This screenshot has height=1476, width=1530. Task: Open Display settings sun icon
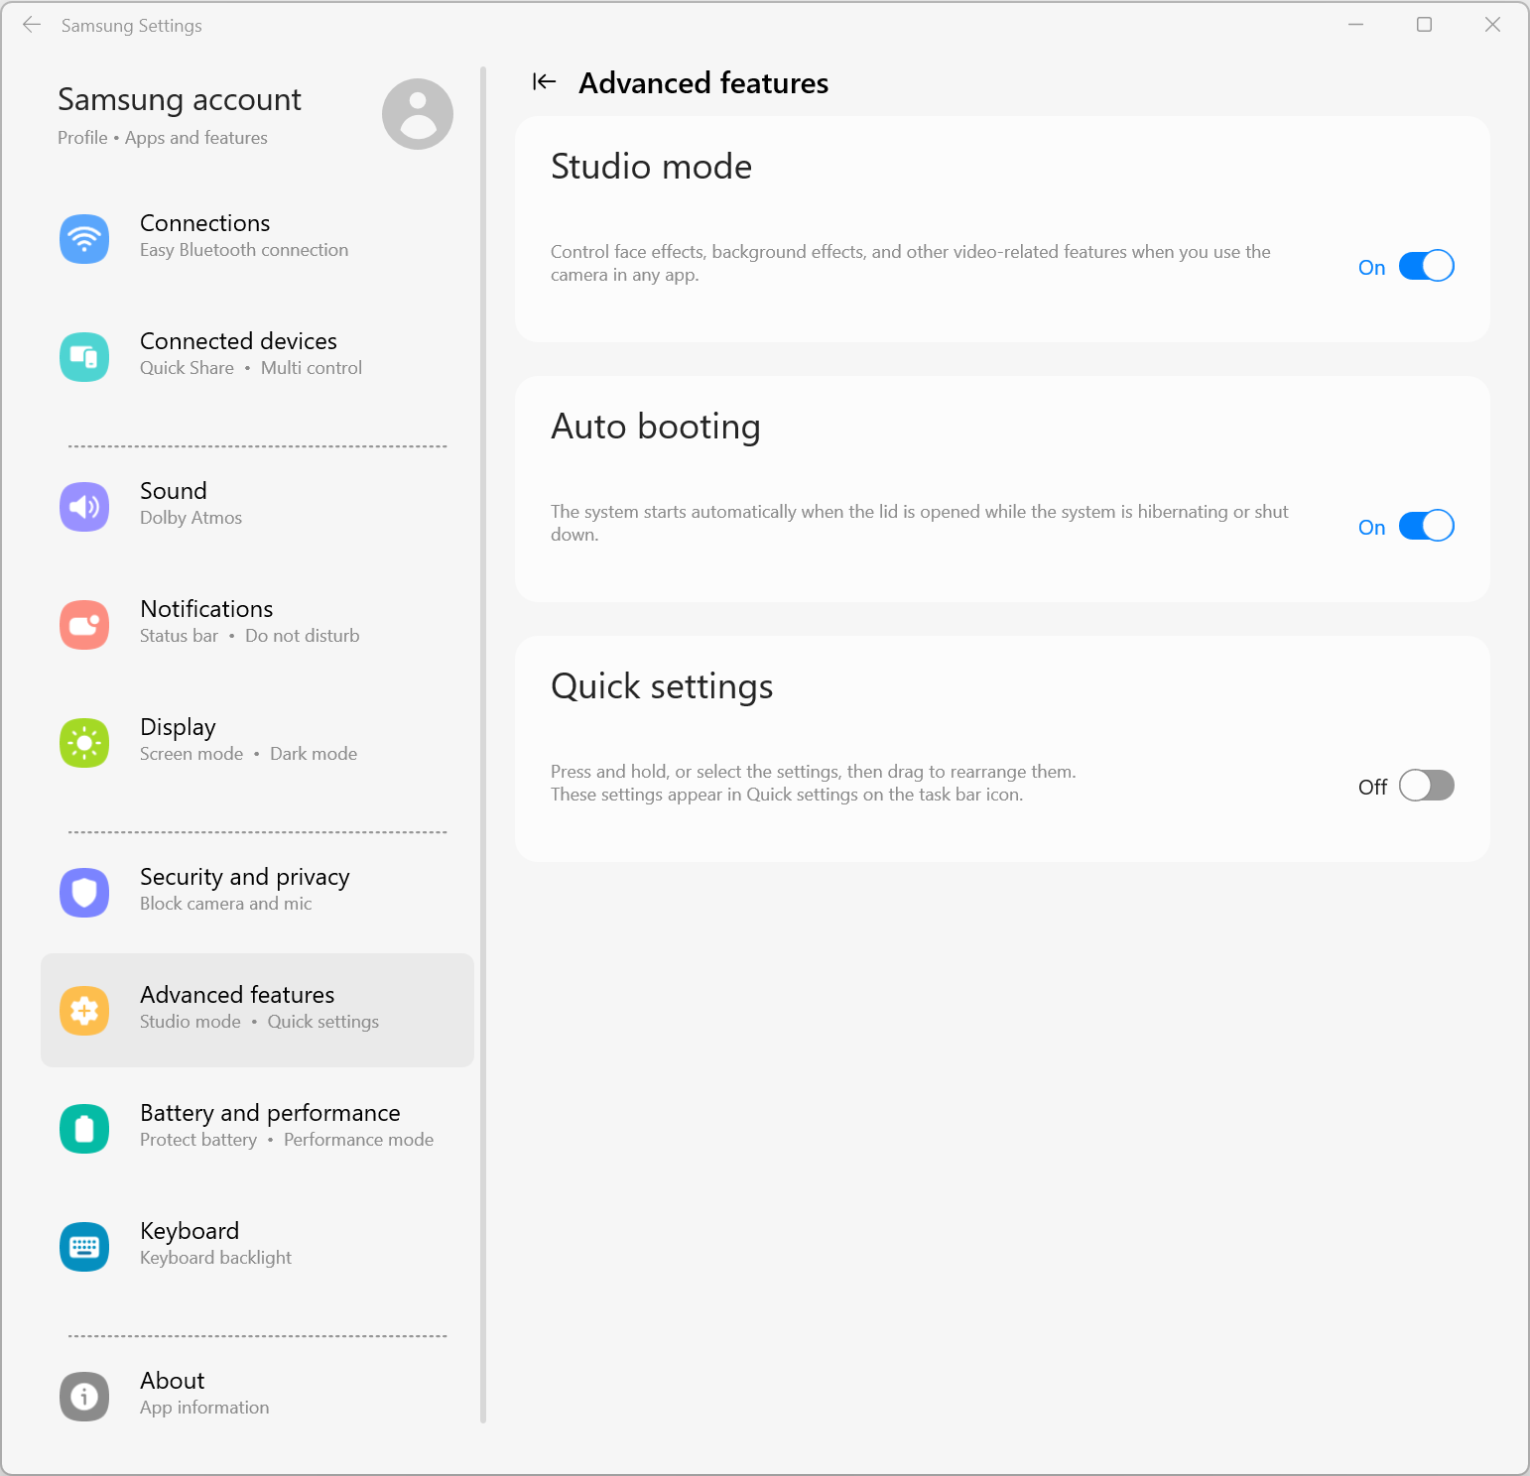(x=84, y=743)
